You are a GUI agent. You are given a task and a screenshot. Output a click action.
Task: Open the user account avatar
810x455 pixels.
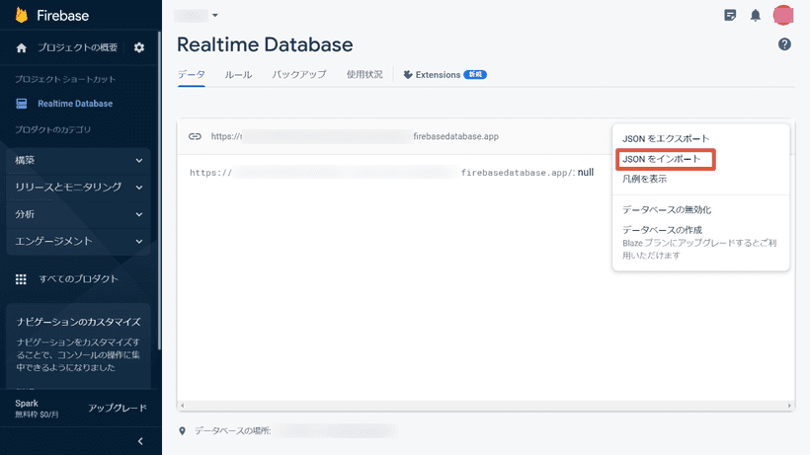click(x=783, y=15)
